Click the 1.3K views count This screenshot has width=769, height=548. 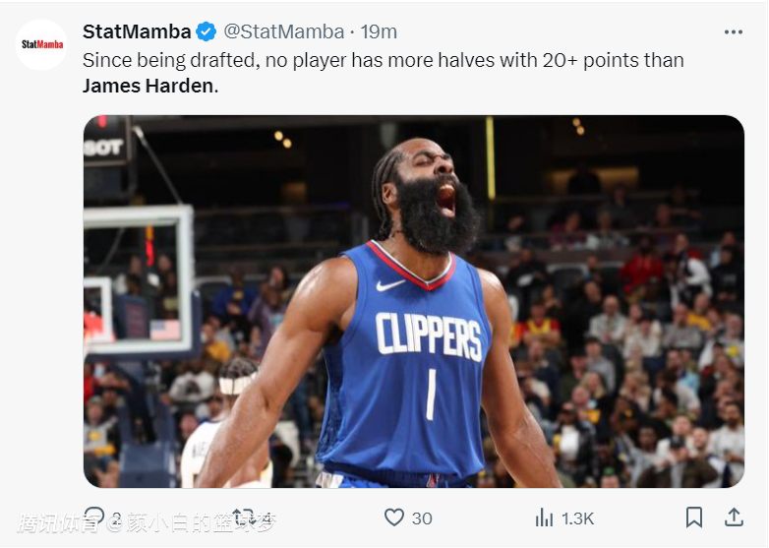pos(577,518)
